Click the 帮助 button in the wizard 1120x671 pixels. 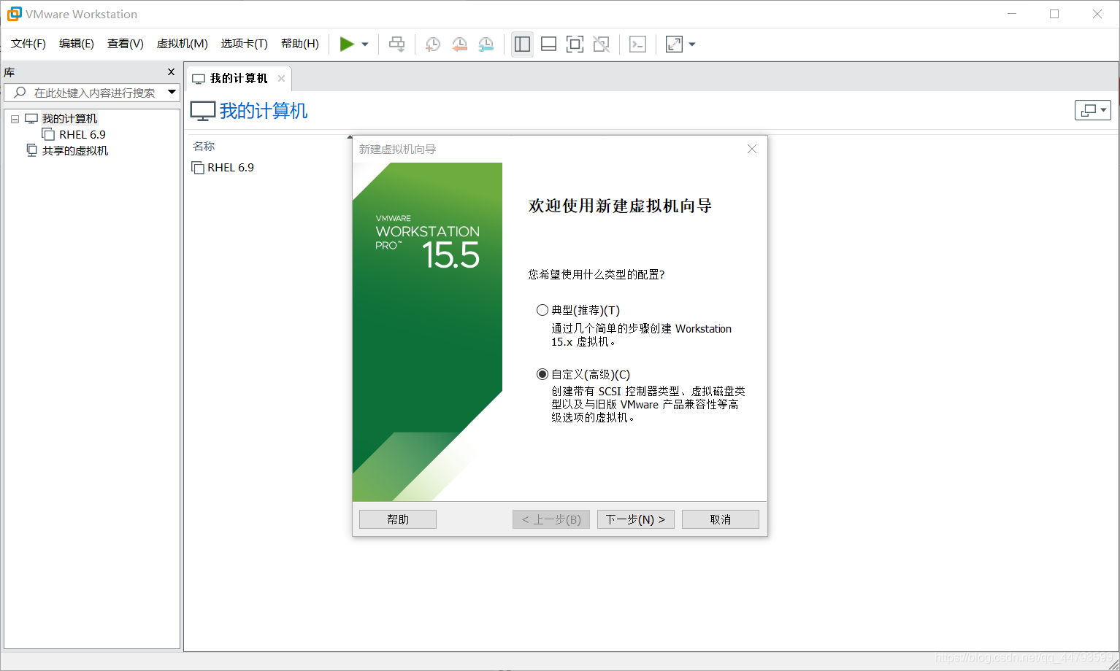(x=397, y=519)
